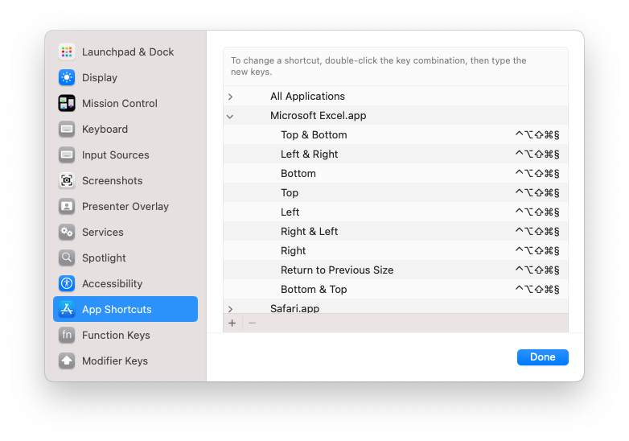Image resolution: width=629 pixels, height=441 pixels.
Task: Click the Mission Control icon
Action: 67,103
